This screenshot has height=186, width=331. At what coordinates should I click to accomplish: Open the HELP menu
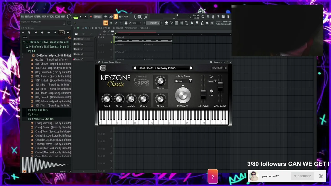(63, 17)
